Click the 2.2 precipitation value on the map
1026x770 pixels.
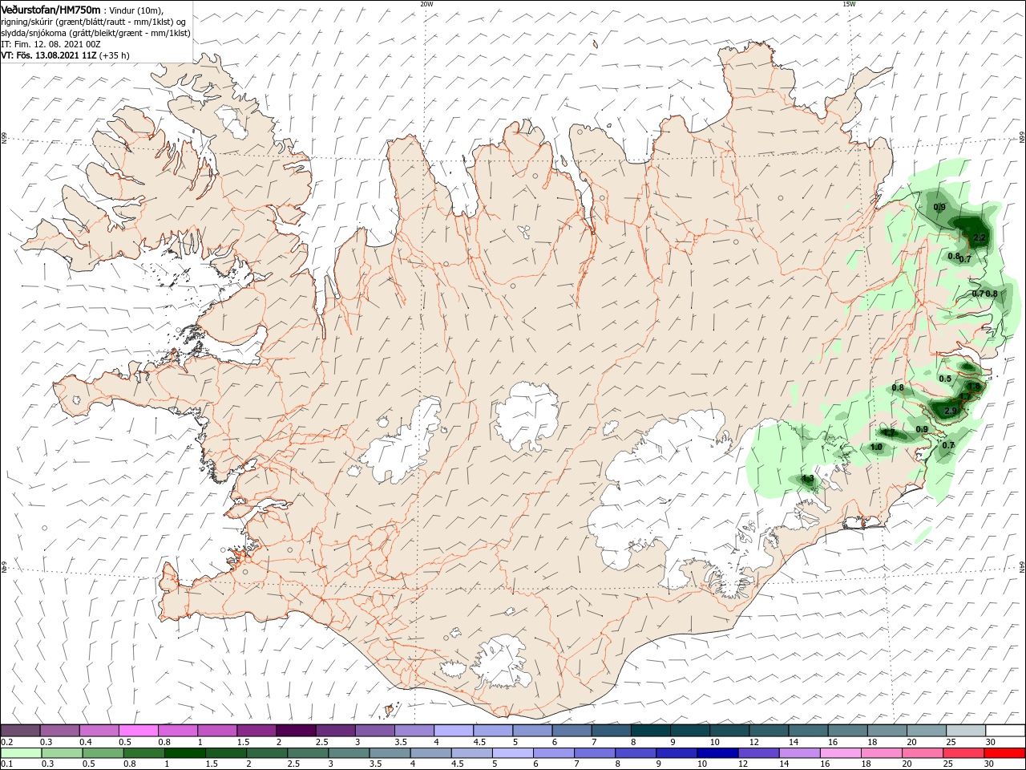click(x=979, y=238)
